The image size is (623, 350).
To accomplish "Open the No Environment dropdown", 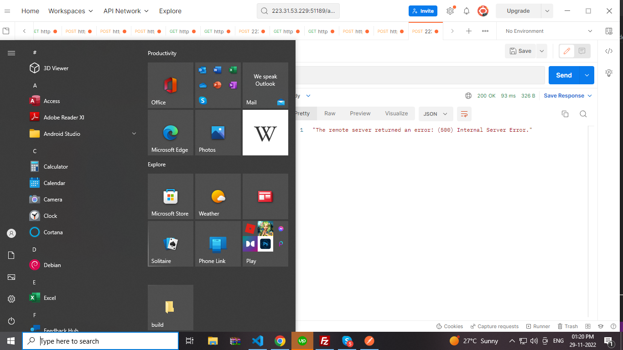I will (x=549, y=31).
